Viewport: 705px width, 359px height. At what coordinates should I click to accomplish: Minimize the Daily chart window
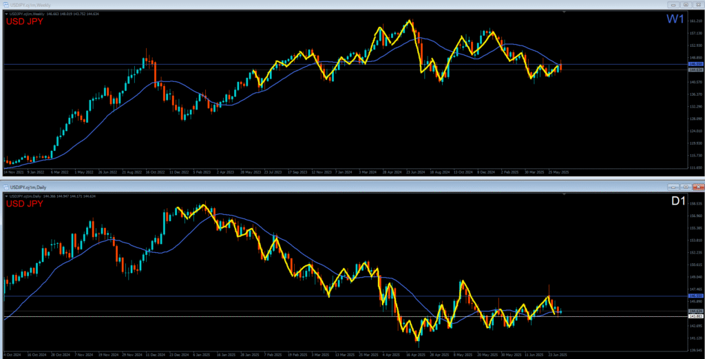pos(673,187)
